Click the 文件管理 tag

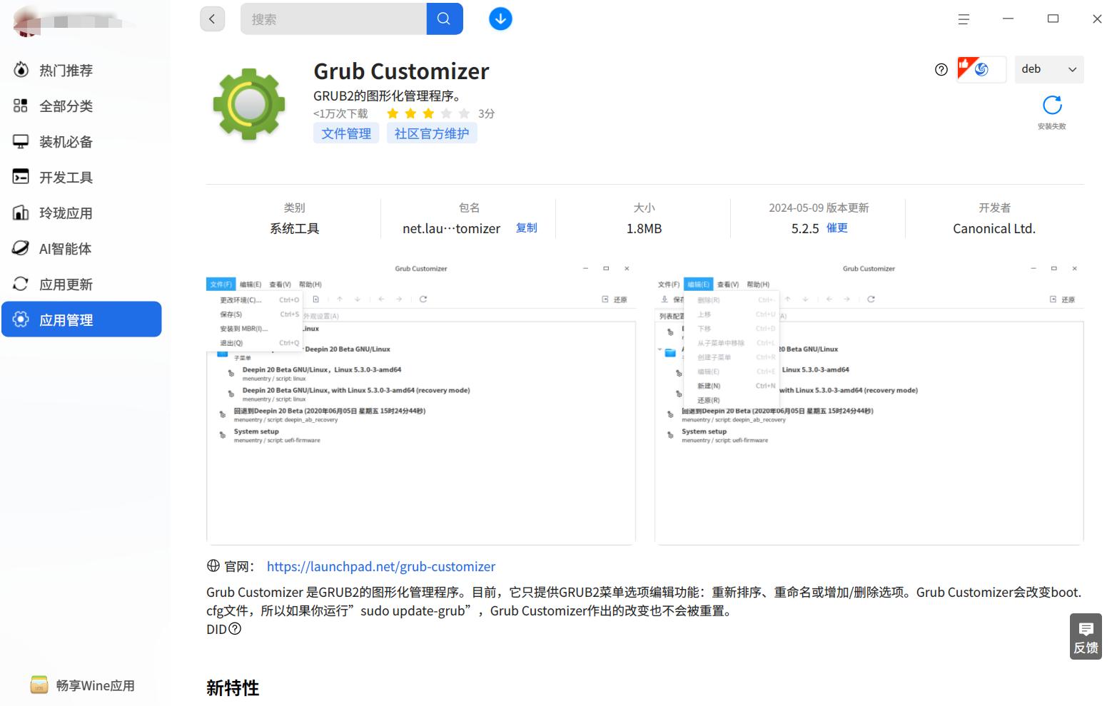pos(346,133)
